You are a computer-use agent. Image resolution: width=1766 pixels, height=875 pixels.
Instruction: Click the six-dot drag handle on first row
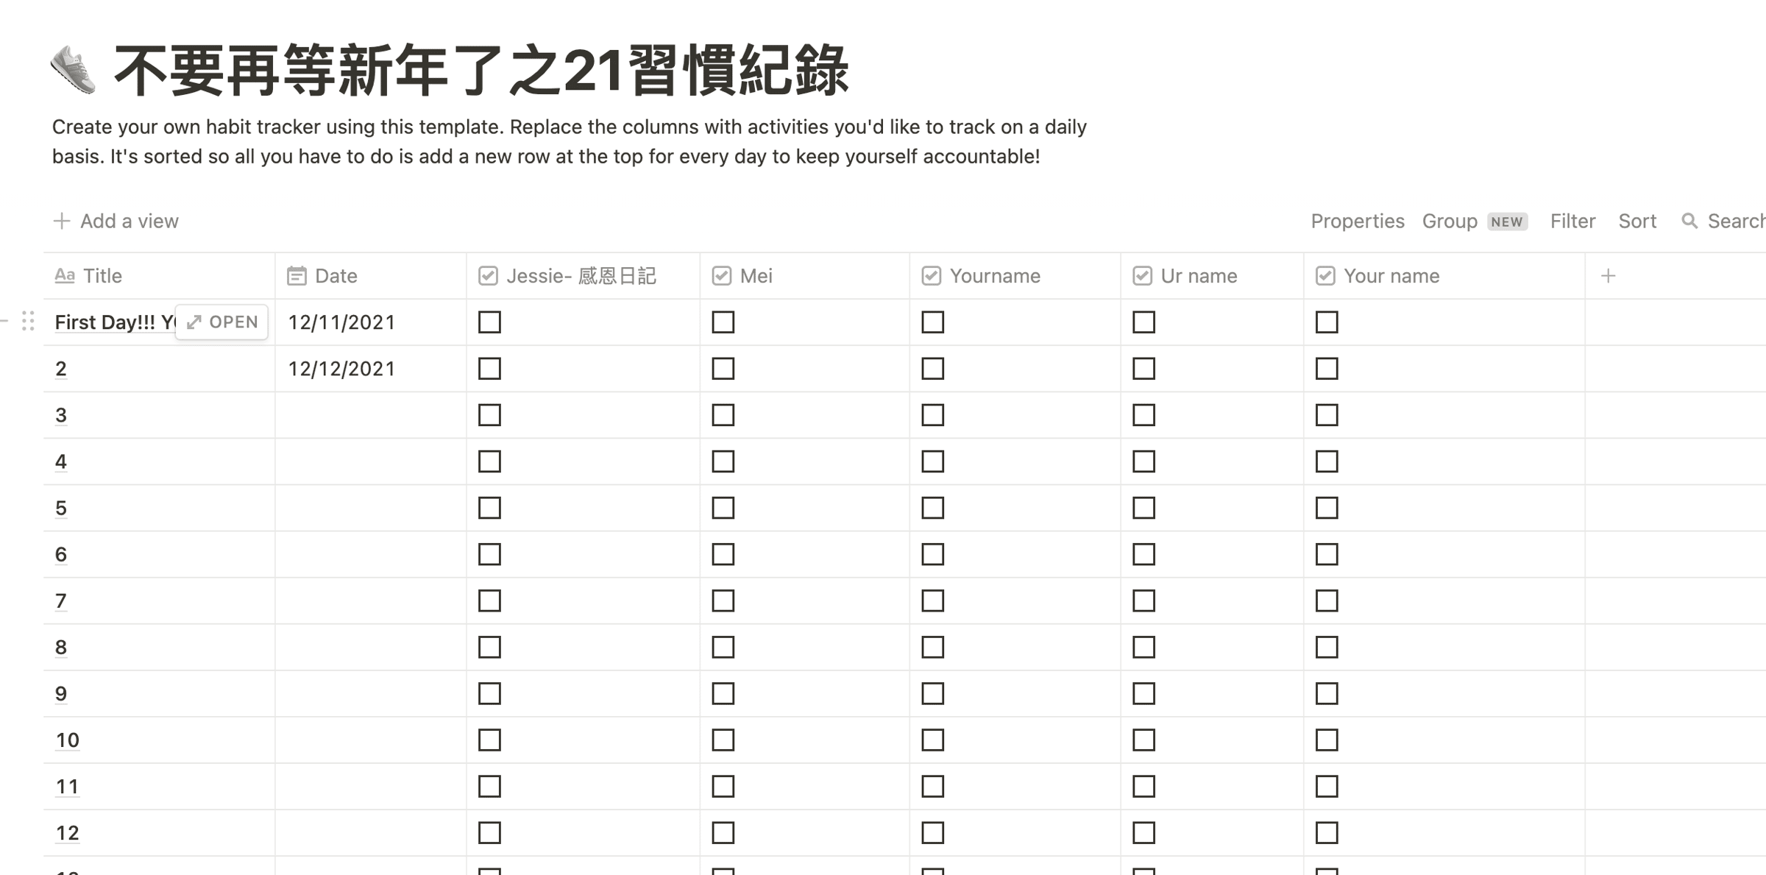(28, 321)
